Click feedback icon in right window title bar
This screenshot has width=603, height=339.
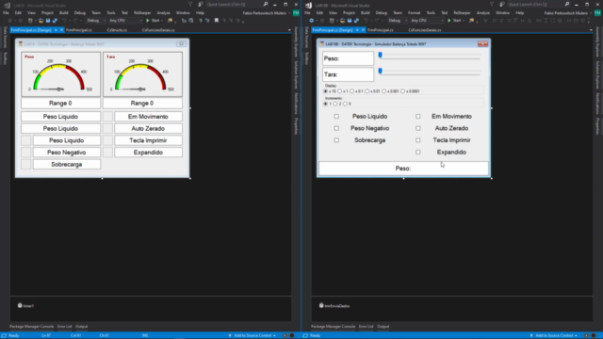coord(502,4)
